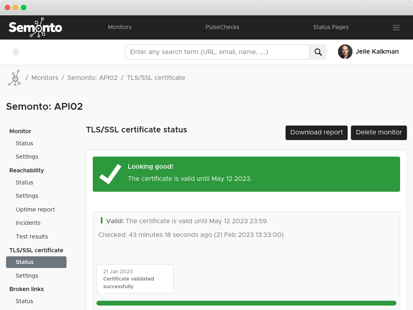View Incidents under Reachability
413x310 pixels.
(x=28, y=222)
